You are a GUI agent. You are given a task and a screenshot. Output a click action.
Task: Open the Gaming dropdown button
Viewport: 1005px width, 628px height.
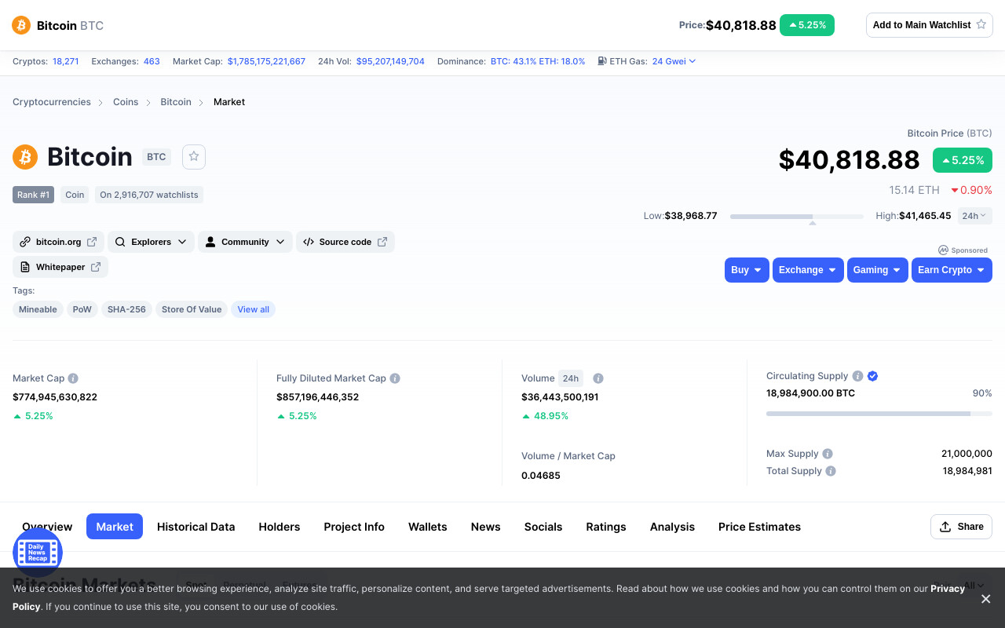click(878, 270)
